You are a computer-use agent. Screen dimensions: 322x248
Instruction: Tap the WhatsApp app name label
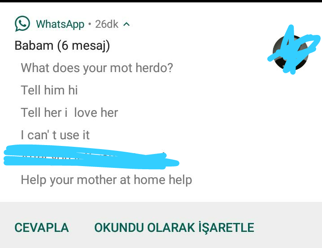tap(60, 24)
